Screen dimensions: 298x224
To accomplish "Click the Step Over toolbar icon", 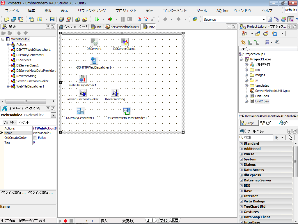I will pos(146,19).
